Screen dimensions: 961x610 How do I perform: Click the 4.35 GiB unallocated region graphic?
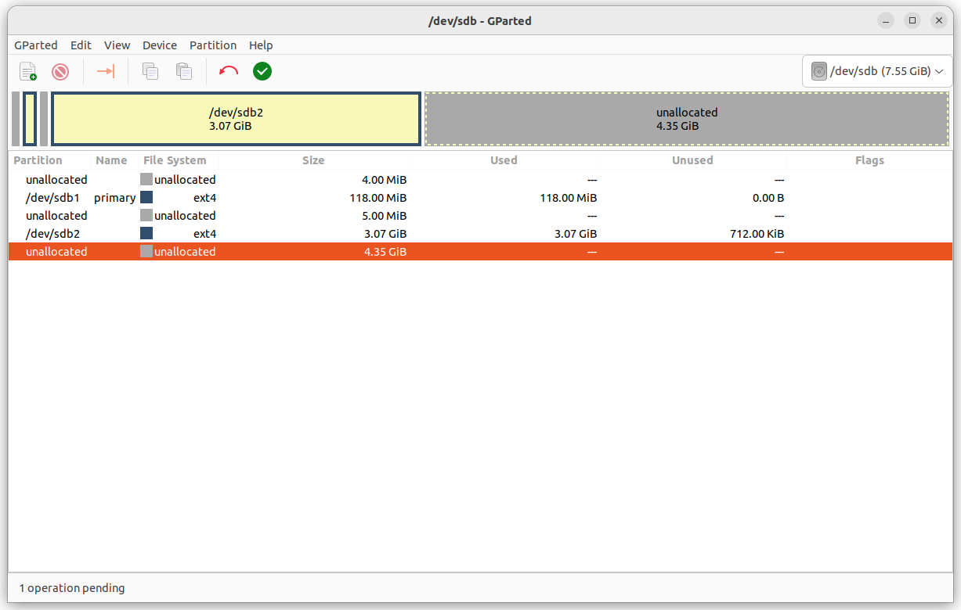click(686, 118)
